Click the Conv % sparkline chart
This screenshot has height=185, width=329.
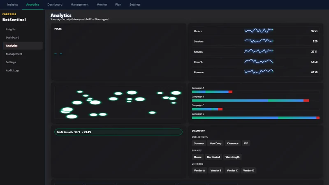point(259,61)
